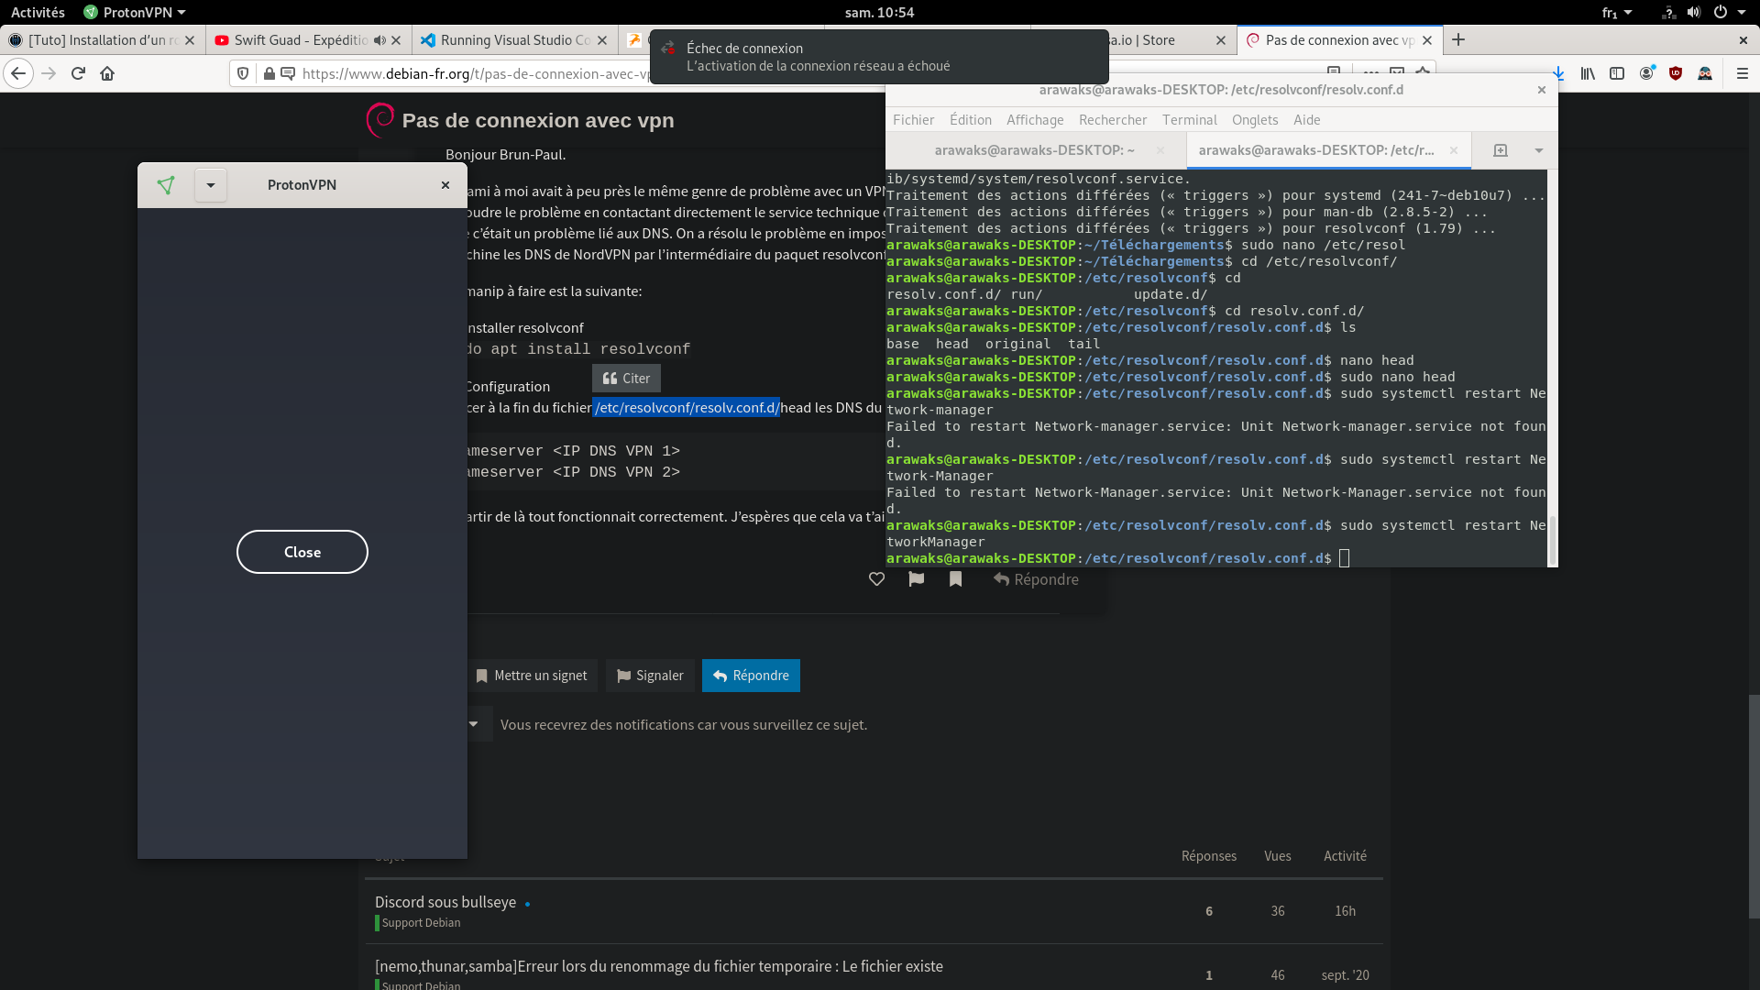The image size is (1760, 990).
Task: Expand the terminal tabs dropdown arrow
Action: (x=1539, y=150)
